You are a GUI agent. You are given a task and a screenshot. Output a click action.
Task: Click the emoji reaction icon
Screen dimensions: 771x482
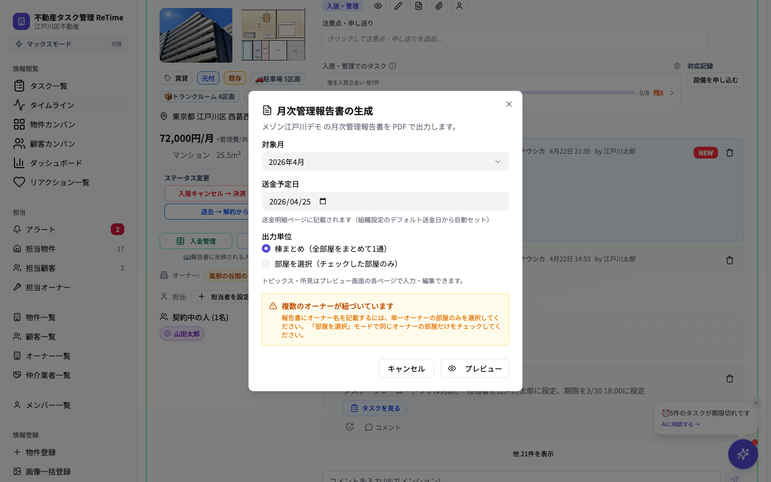click(x=350, y=427)
